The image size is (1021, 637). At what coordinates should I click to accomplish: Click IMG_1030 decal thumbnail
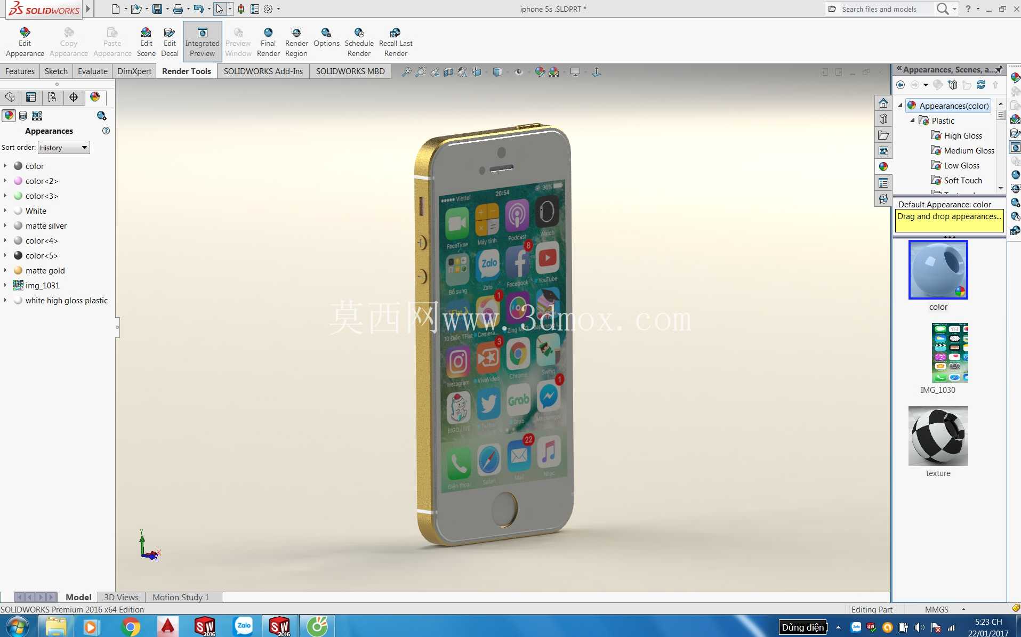[950, 352]
